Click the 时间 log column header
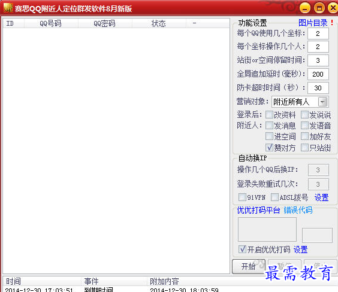The width and height of the screenshot is (338, 292). 42,281
